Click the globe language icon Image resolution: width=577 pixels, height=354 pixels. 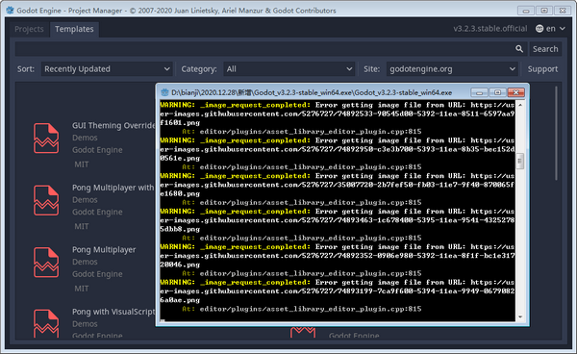point(539,29)
